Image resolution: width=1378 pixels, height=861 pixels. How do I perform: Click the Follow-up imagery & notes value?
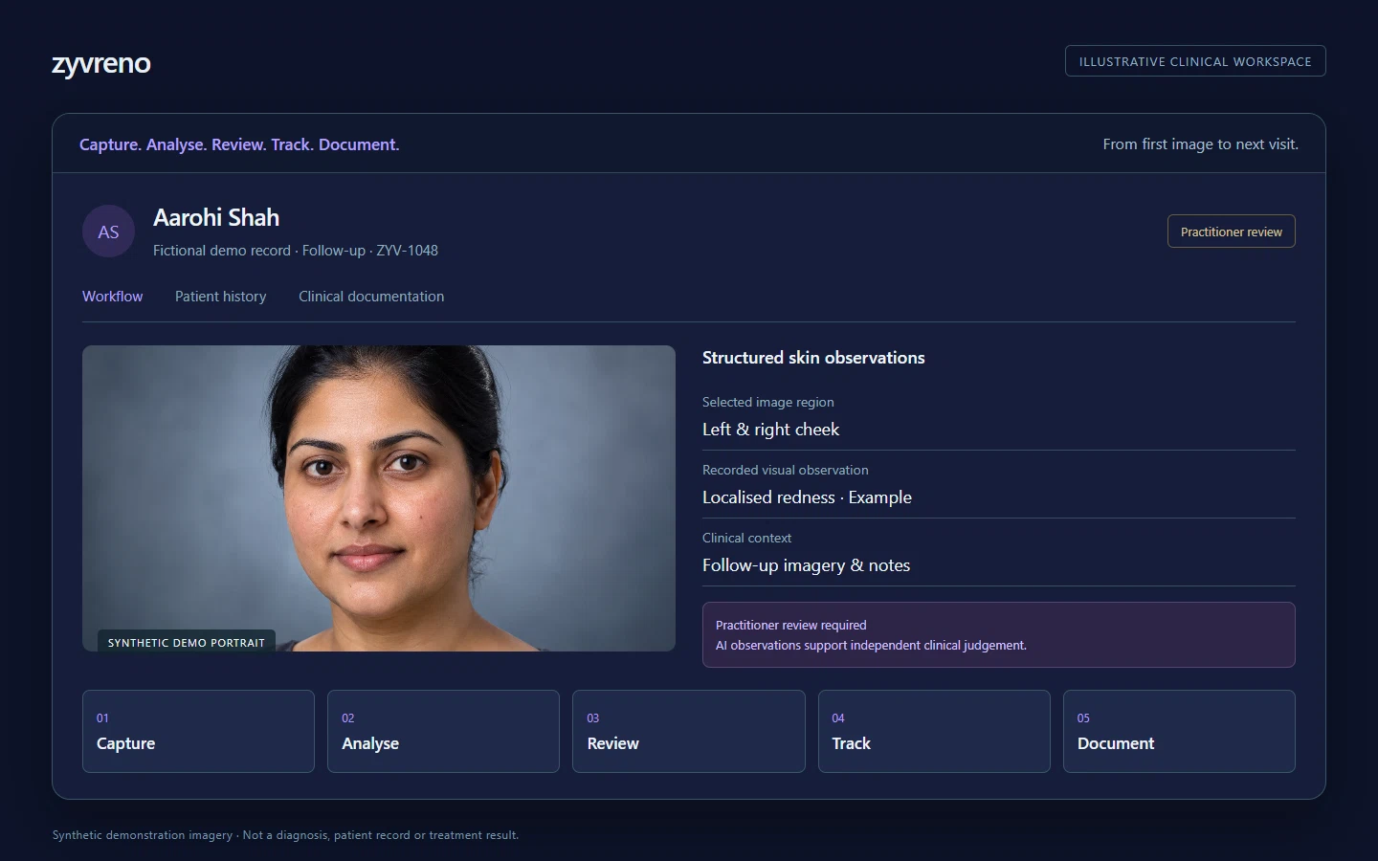[x=806, y=565]
